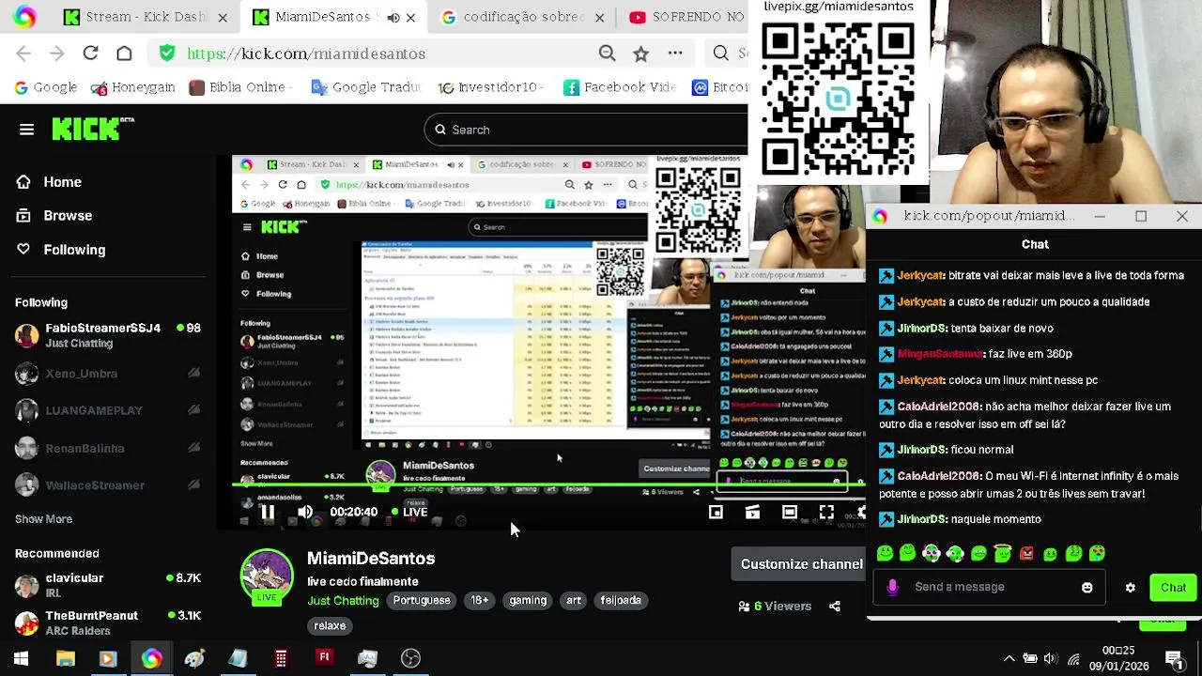
Task: Expand Show More in Following list
Action: [43, 519]
